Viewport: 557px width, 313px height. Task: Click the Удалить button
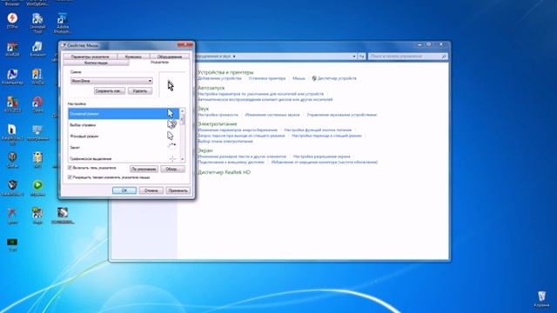point(140,90)
